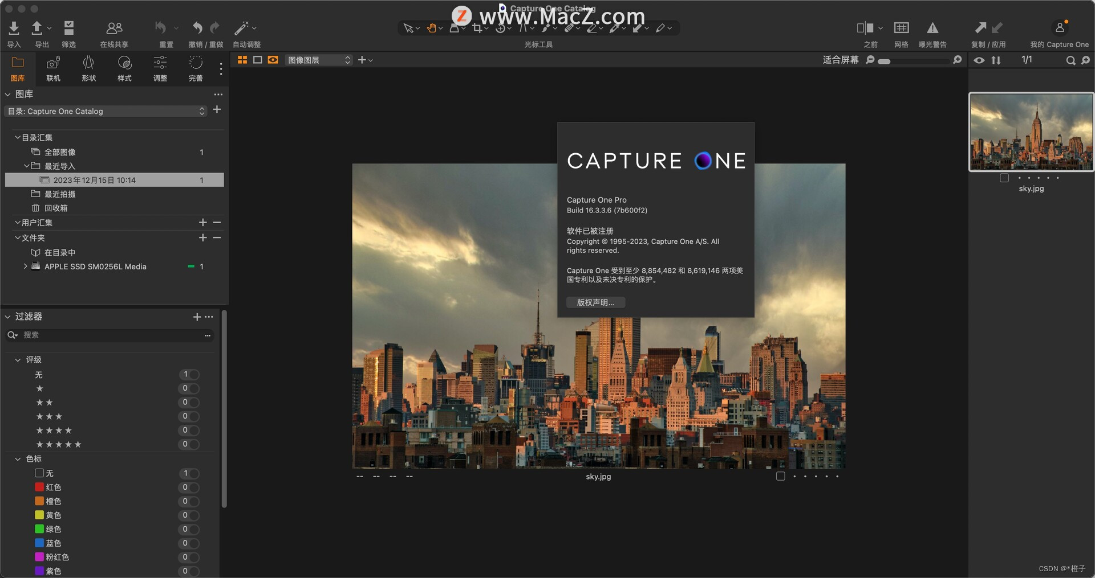
Task: Select the crop tool
Action: pos(477,28)
